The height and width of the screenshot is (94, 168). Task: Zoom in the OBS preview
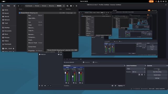(70, 59)
